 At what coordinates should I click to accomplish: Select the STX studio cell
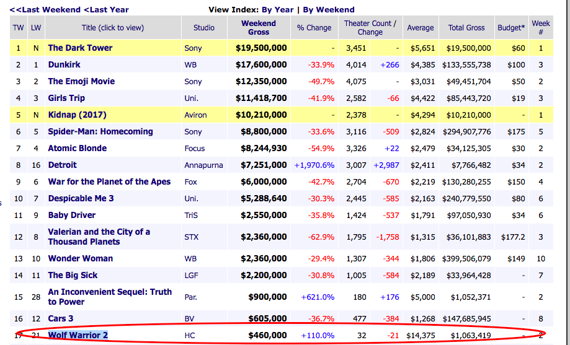(x=192, y=237)
